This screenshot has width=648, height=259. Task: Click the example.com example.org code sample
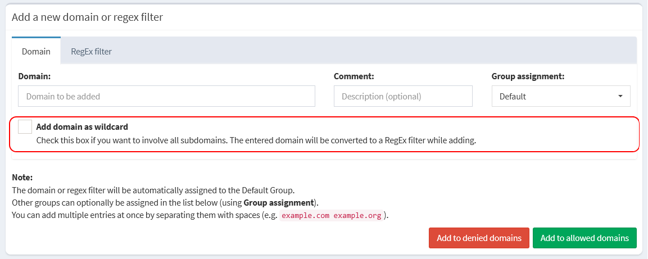(331, 216)
